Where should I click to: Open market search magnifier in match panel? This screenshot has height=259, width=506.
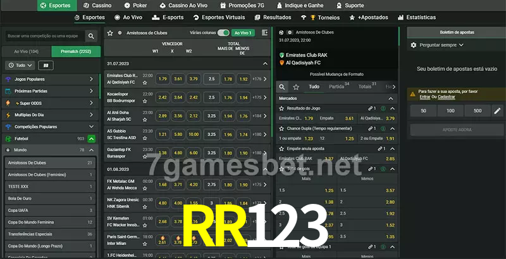pos(282,87)
